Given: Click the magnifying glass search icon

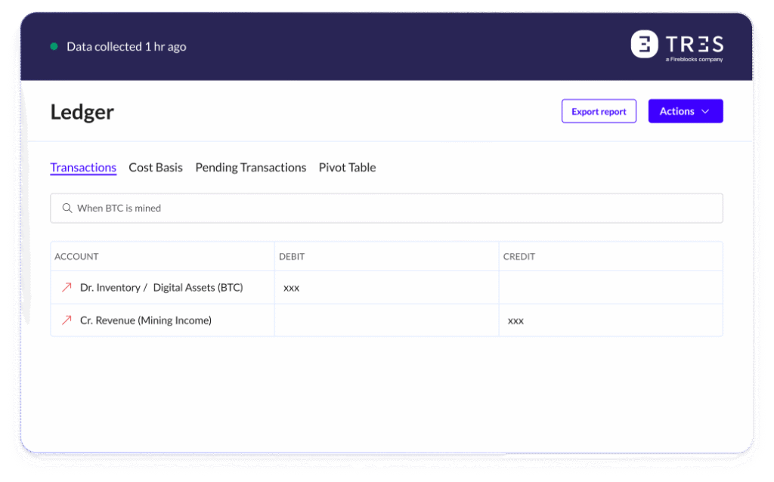Looking at the screenshot, I should [67, 208].
